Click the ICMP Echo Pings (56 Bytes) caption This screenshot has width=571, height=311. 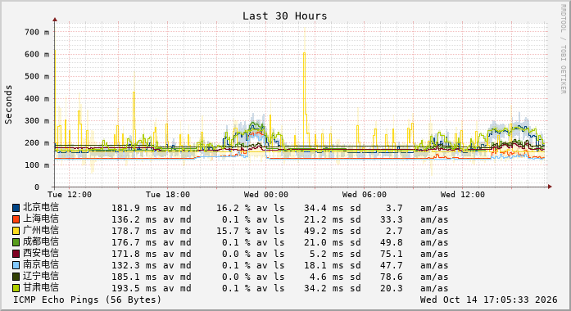pyautogui.click(x=88, y=300)
